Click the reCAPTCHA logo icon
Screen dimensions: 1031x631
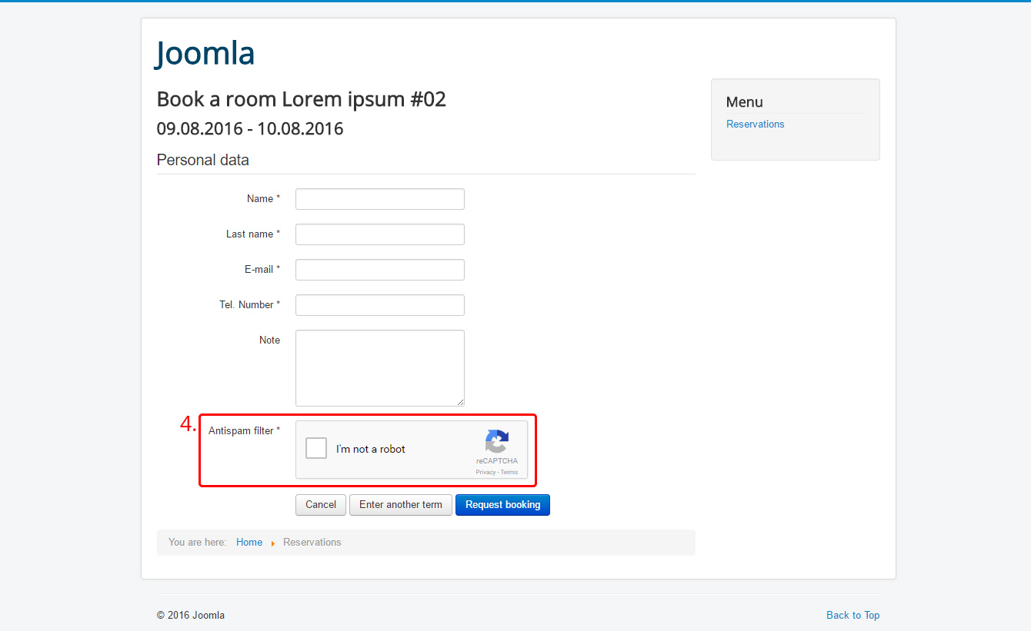pos(497,441)
